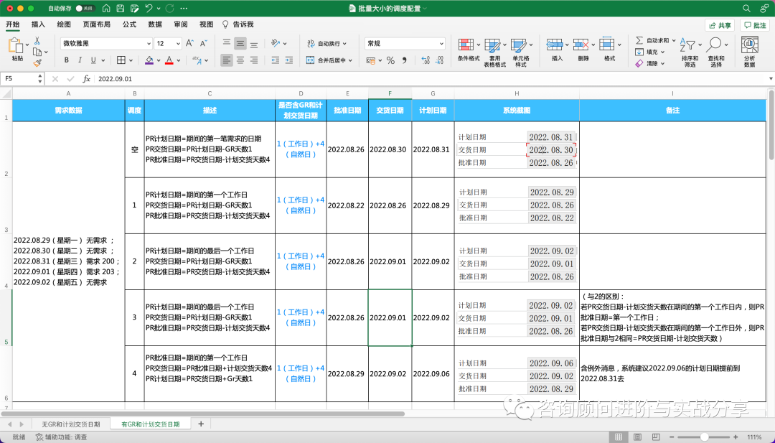Click the Name Box showing F5
775x443 pixels.
pos(23,78)
